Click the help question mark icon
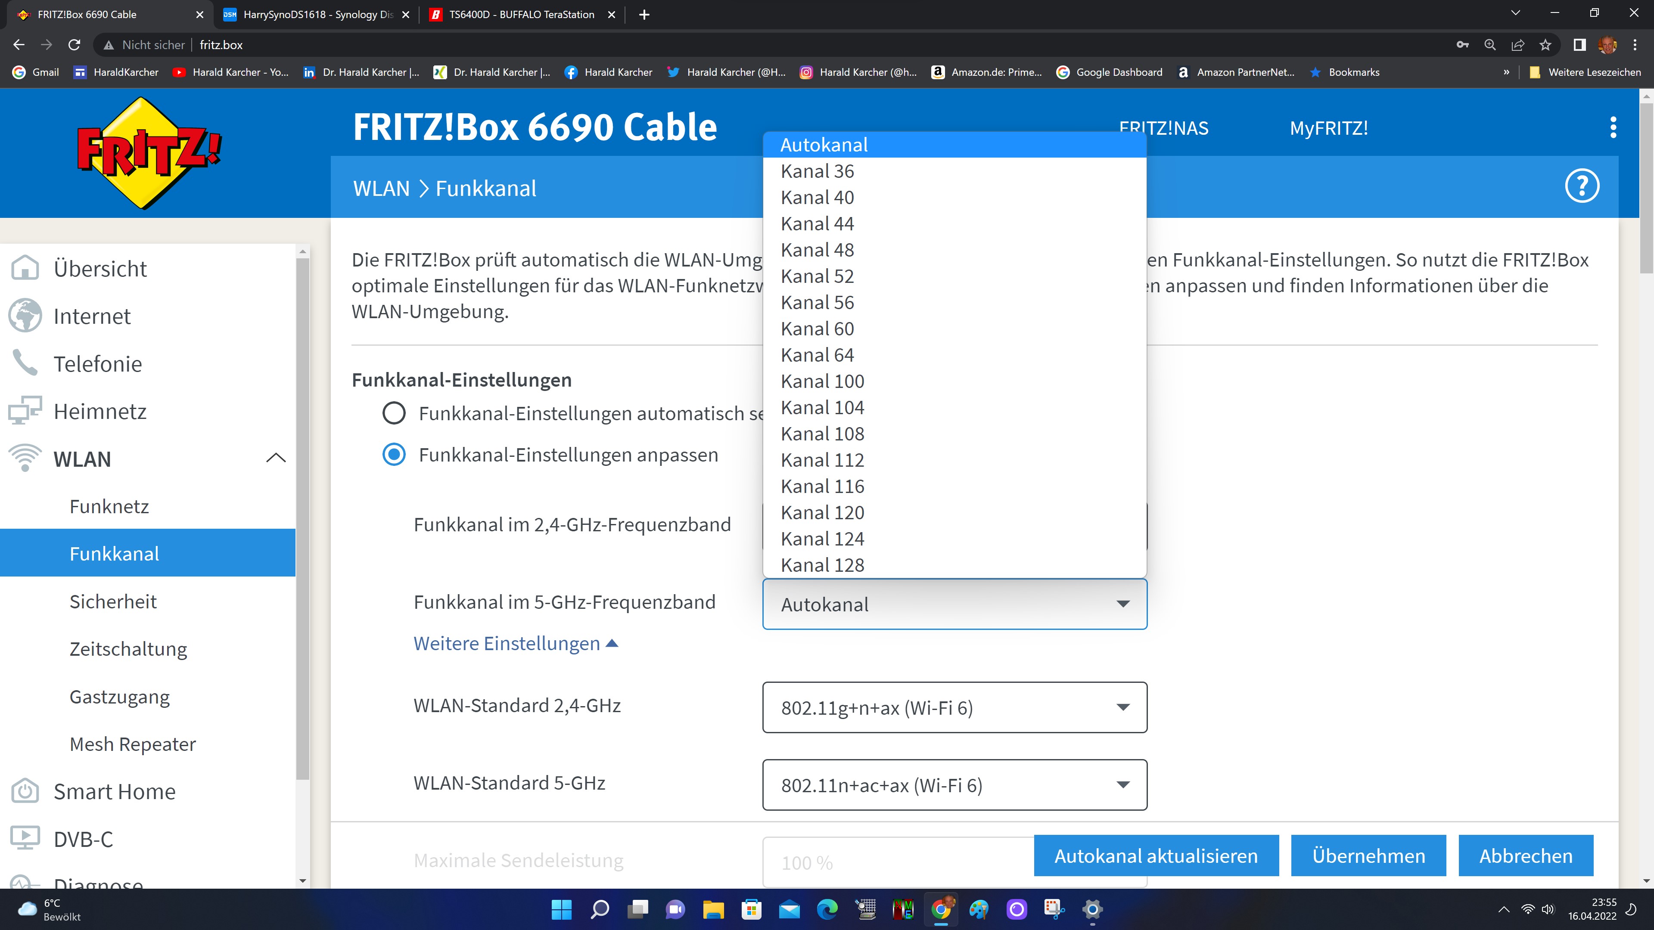Image resolution: width=1654 pixels, height=930 pixels. [1582, 186]
